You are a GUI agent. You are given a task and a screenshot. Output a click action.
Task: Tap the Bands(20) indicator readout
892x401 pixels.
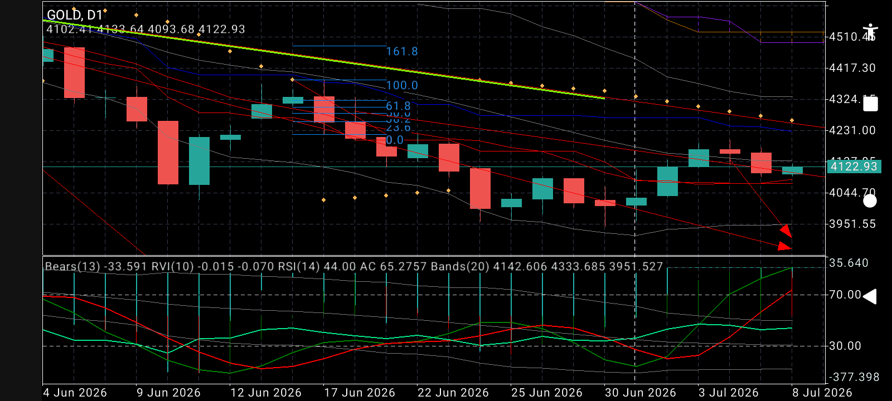[x=547, y=266]
